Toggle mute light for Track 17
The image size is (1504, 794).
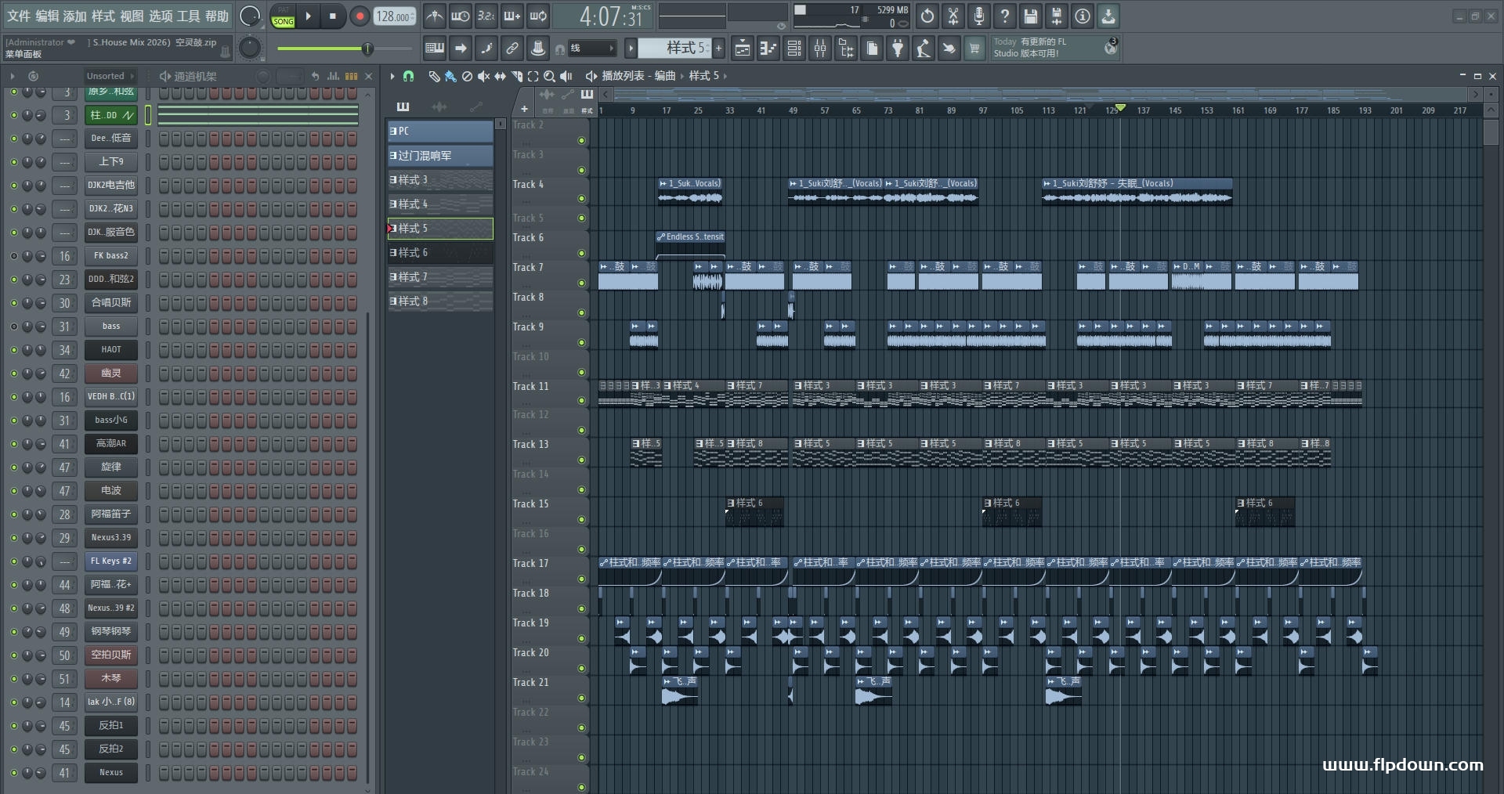(x=581, y=579)
